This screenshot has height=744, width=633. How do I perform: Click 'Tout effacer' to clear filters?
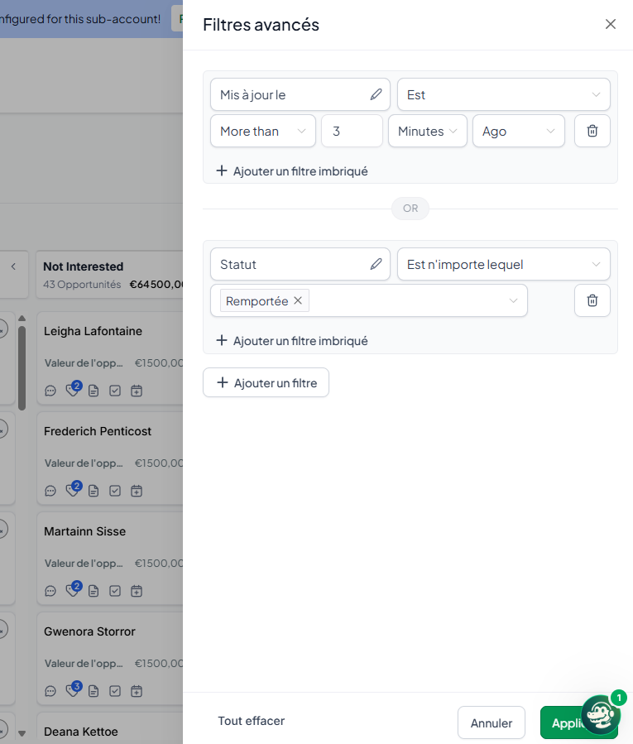point(251,721)
